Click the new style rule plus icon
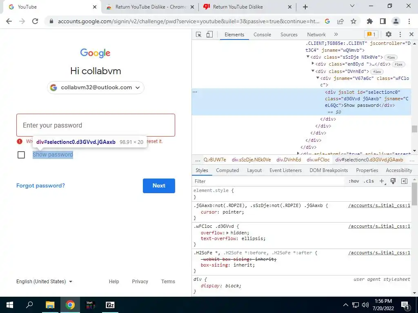 (382, 181)
